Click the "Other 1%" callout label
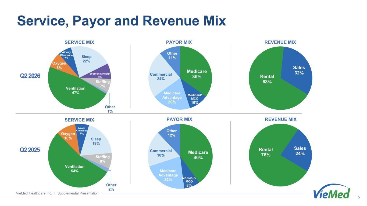The height and width of the screenshot is (206, 367). click(110, 109)
